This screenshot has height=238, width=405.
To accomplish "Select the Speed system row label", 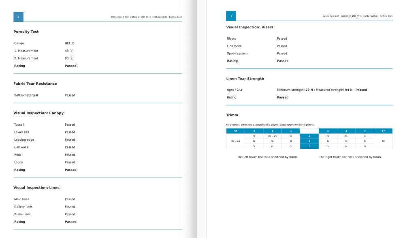I will 237,54.
